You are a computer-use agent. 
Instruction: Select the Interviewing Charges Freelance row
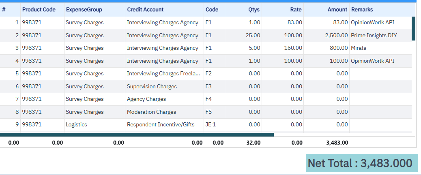coord(206,74)
